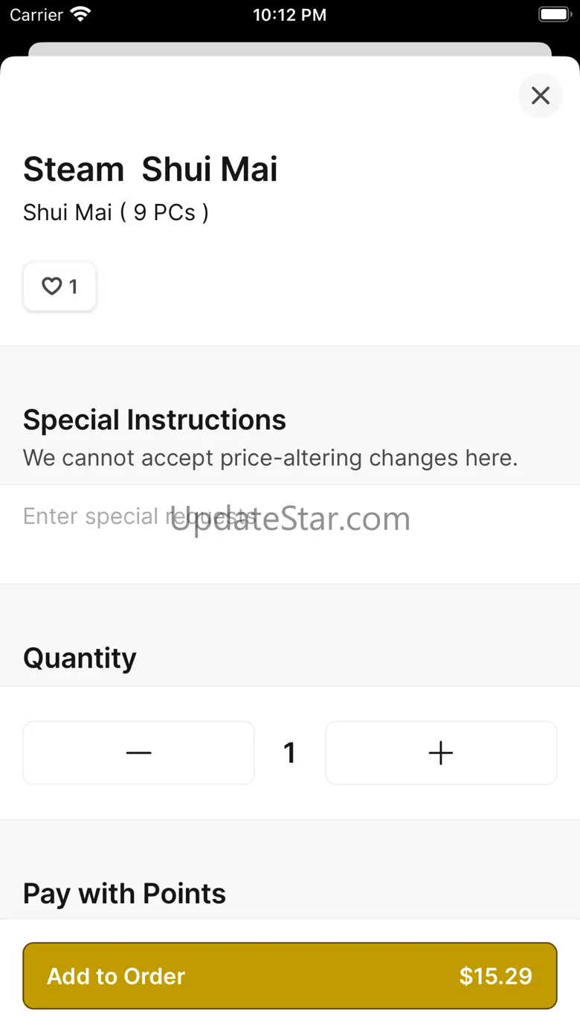The height and width of the screenshot is (1032, 580).
Task: Tap the gray background card behind sheet
Action: [290, 49]
